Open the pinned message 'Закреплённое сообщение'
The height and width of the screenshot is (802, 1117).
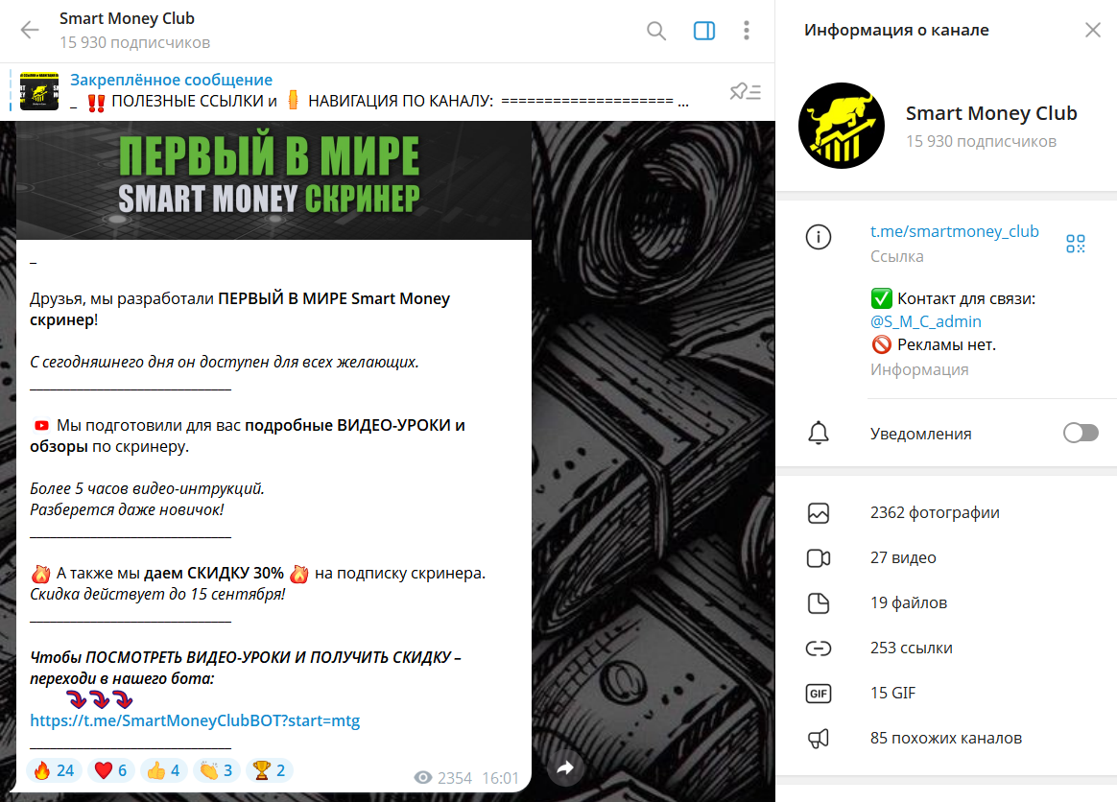[x=171, y=80]
